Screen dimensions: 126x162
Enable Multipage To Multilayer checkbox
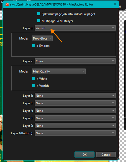39,21
